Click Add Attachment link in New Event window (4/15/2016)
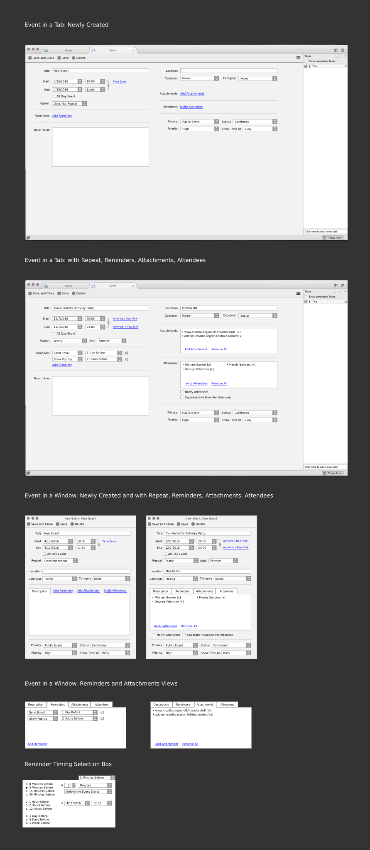 point(88,591)
